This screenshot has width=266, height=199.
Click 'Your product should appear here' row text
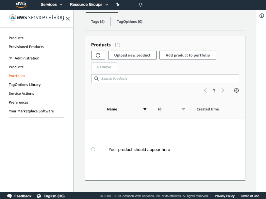(x=139, y=149)
